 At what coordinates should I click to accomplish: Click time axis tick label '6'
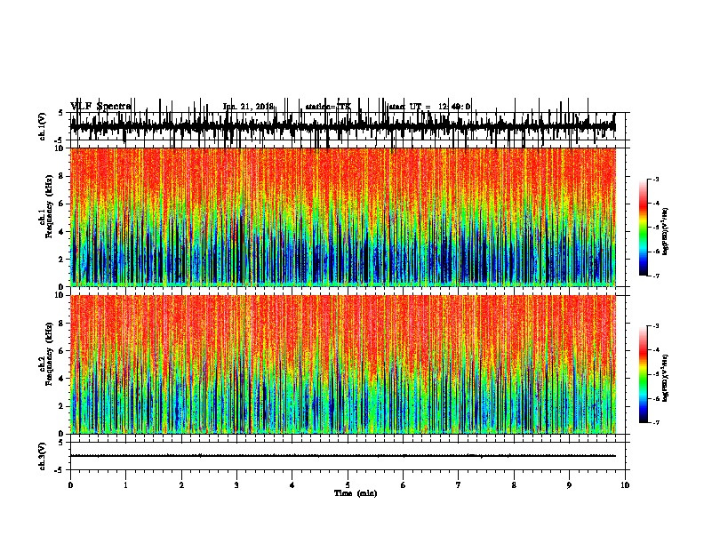pyautogui.click(x=404, y=484)
